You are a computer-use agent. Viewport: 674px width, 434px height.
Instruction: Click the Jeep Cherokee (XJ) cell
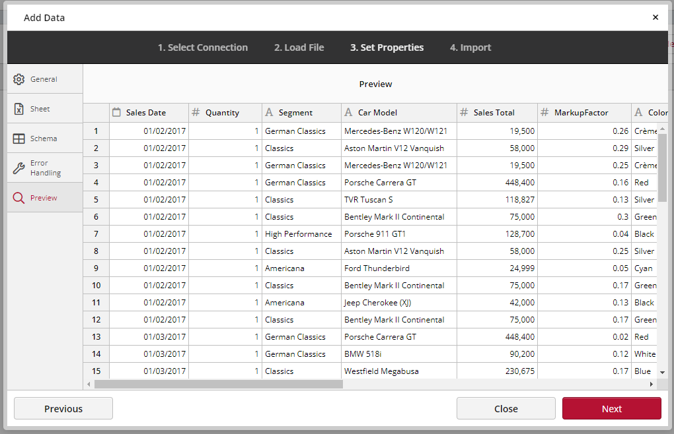399,302
